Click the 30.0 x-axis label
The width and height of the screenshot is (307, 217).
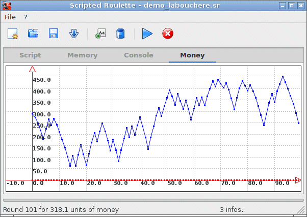(120, 183)
